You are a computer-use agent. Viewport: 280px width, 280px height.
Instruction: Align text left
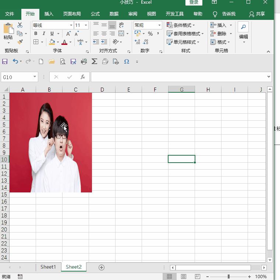point(96,33)
